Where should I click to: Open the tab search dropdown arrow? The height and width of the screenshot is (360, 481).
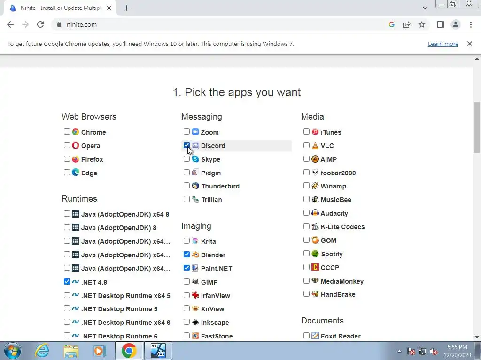[425, 8]
